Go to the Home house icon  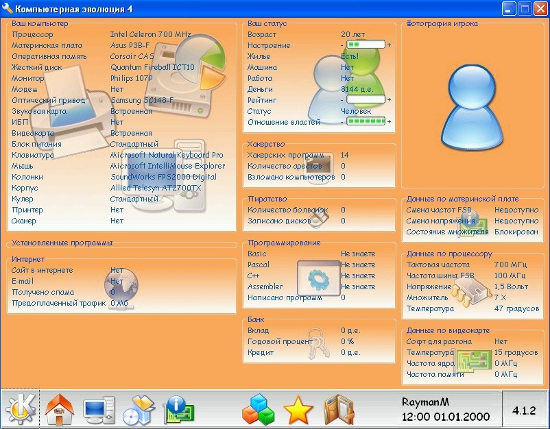[x=60, y=409]
